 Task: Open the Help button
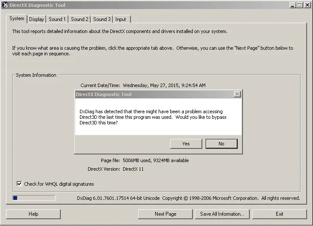(x=33, y=214)
